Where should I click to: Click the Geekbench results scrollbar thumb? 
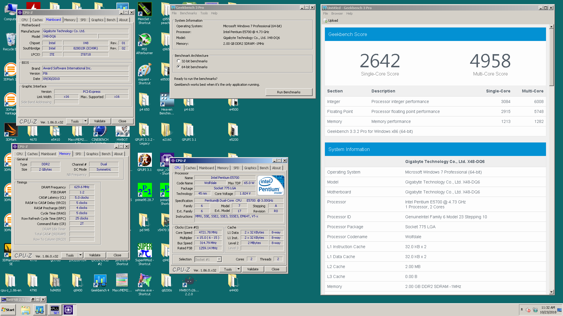coord(551,58)
